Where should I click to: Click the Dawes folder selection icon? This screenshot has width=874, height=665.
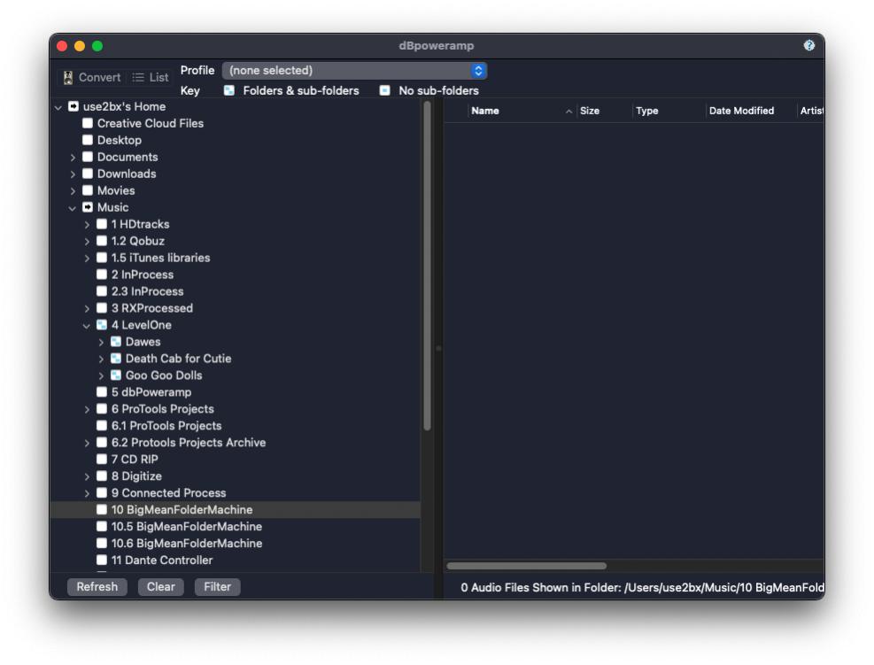point(116,342)
